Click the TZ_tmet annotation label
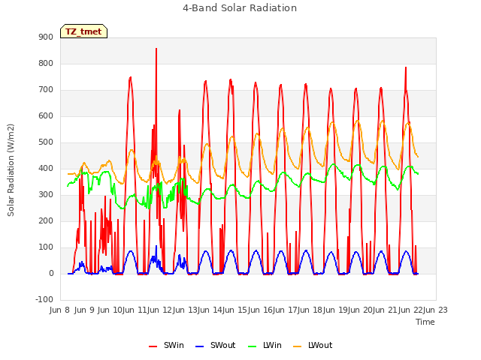This screenshot has height=360, width=481. coord(83,31)
